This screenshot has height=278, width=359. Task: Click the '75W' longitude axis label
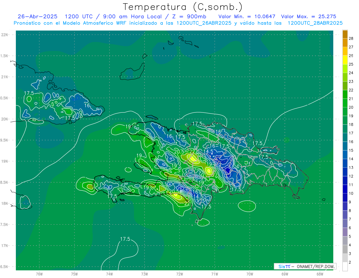(x=74, y=274)
